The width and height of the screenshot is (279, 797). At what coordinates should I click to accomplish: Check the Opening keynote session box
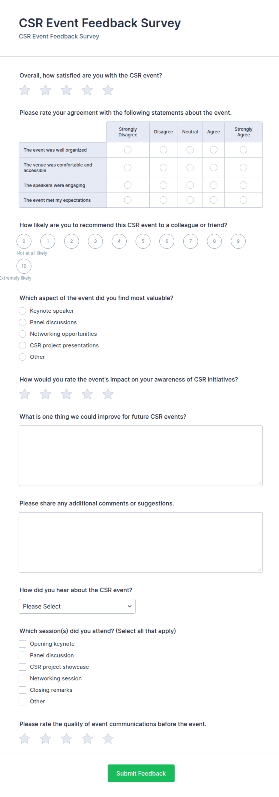pos(22,644)
